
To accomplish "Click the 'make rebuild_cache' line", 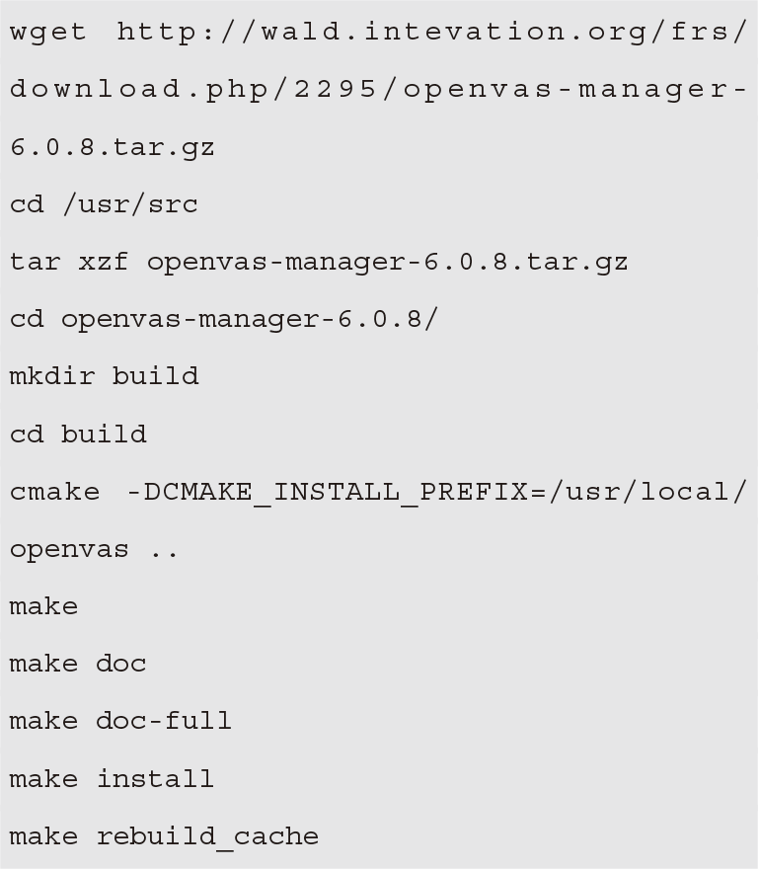I will [164, 836].
